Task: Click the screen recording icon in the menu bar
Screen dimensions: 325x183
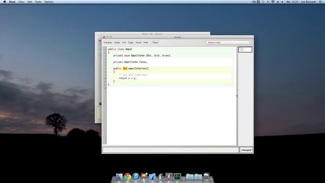Action: (x=254, y=2)
